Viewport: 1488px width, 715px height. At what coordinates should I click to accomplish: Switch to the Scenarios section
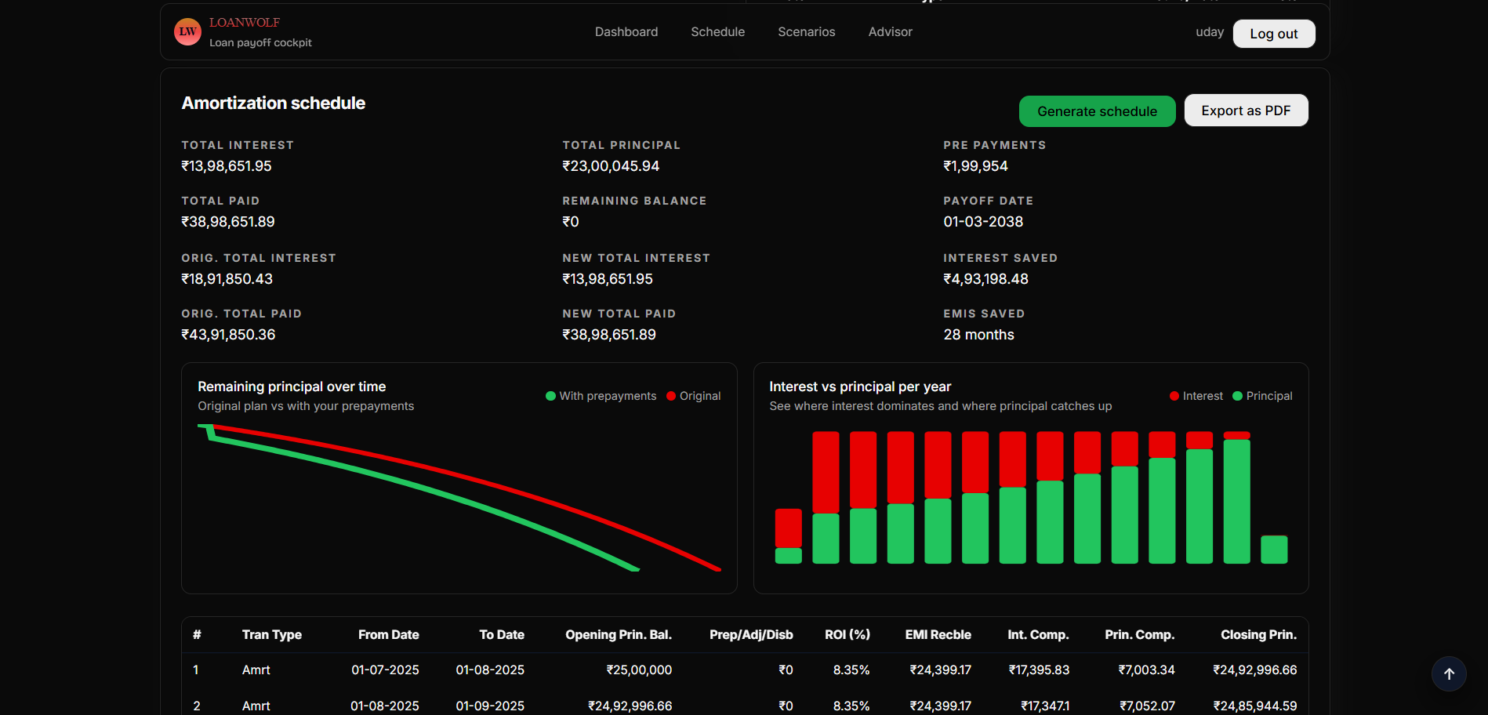point(806,31)
